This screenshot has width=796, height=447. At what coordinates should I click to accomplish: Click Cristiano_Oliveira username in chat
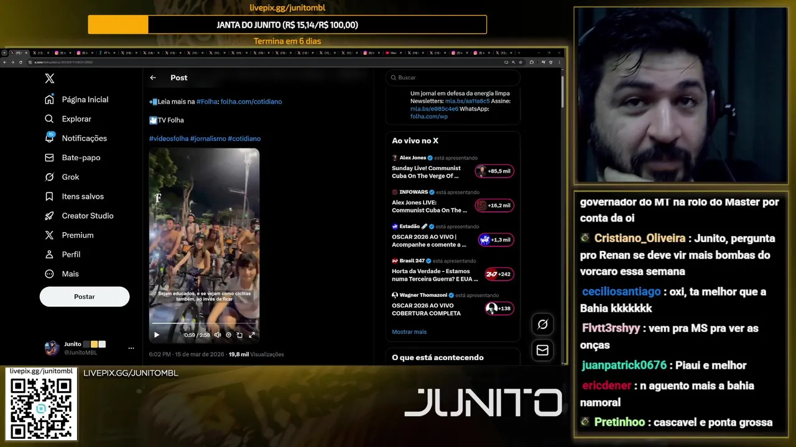pyautogui.click(x=639, y=238)
